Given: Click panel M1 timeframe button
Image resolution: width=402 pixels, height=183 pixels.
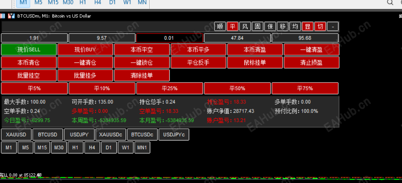Looking at the screenshot, I should pyautogui.click(x=9, y=148).
